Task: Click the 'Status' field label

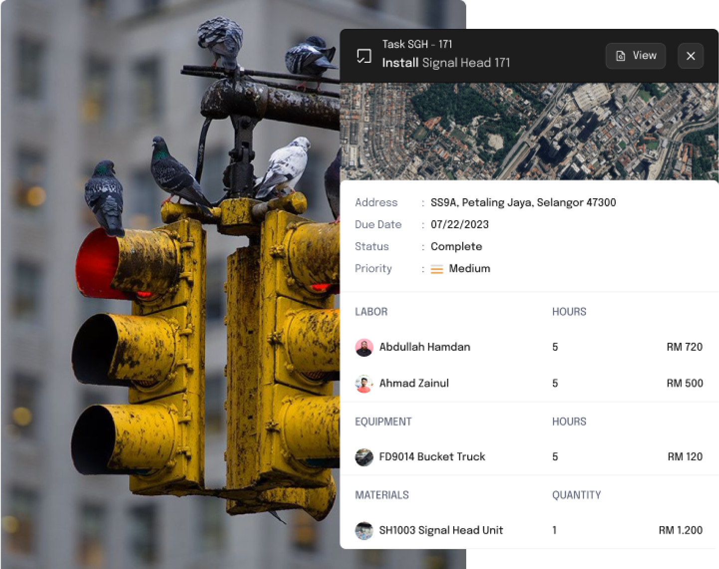Action: pos(371,247)
